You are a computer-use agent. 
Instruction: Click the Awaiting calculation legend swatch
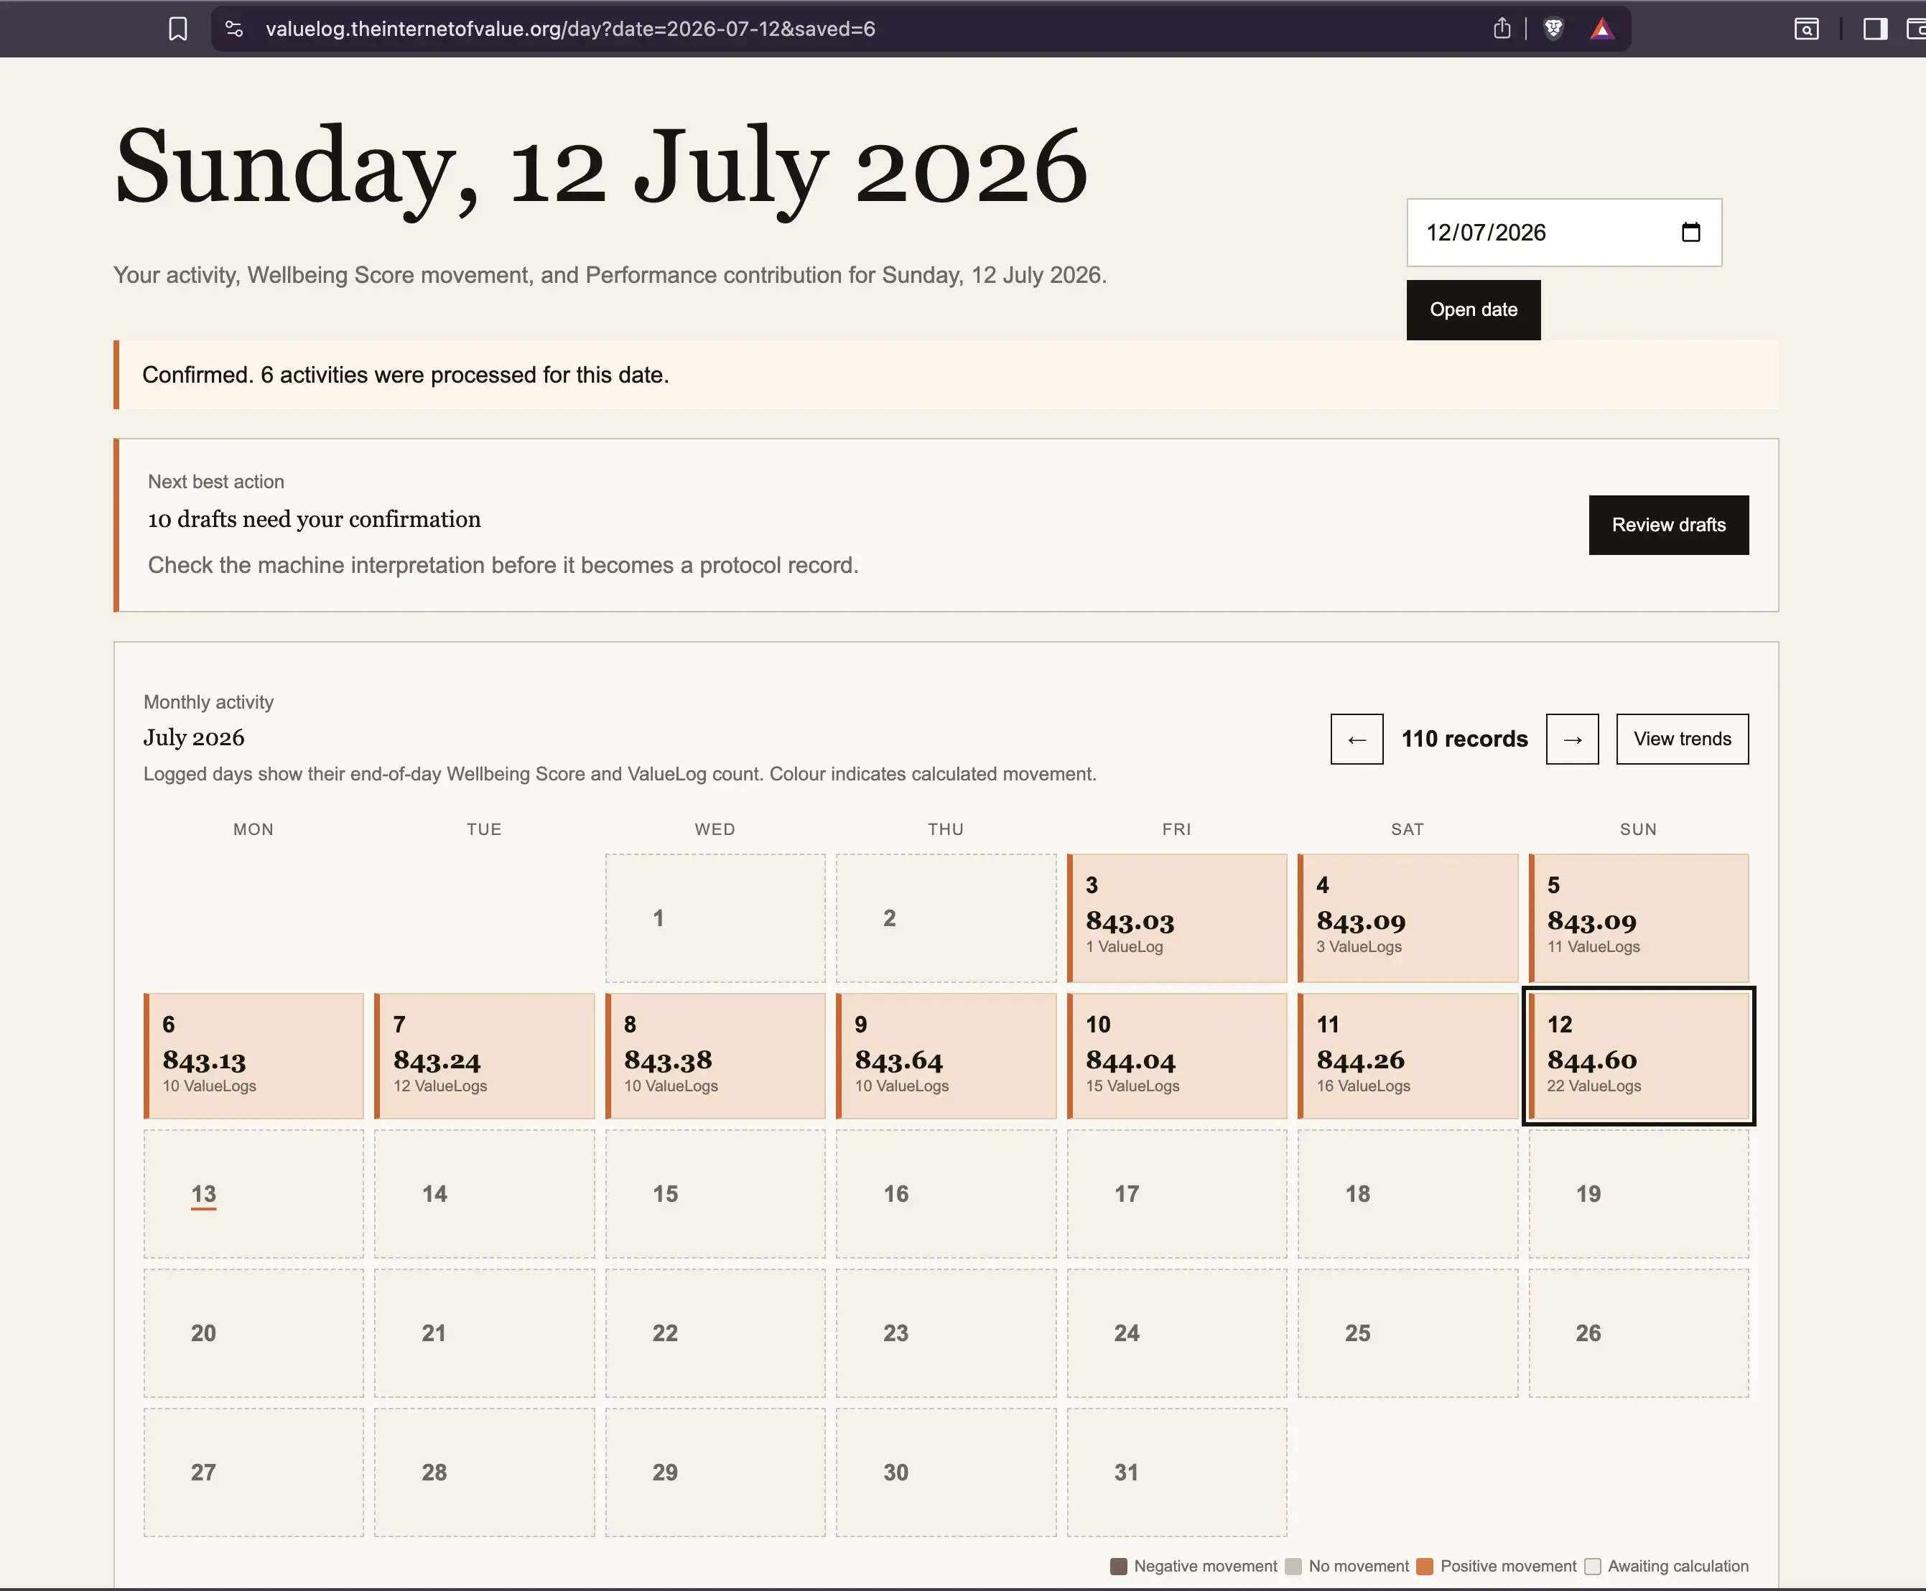pyautogui.click(x=1592, y=1567)
